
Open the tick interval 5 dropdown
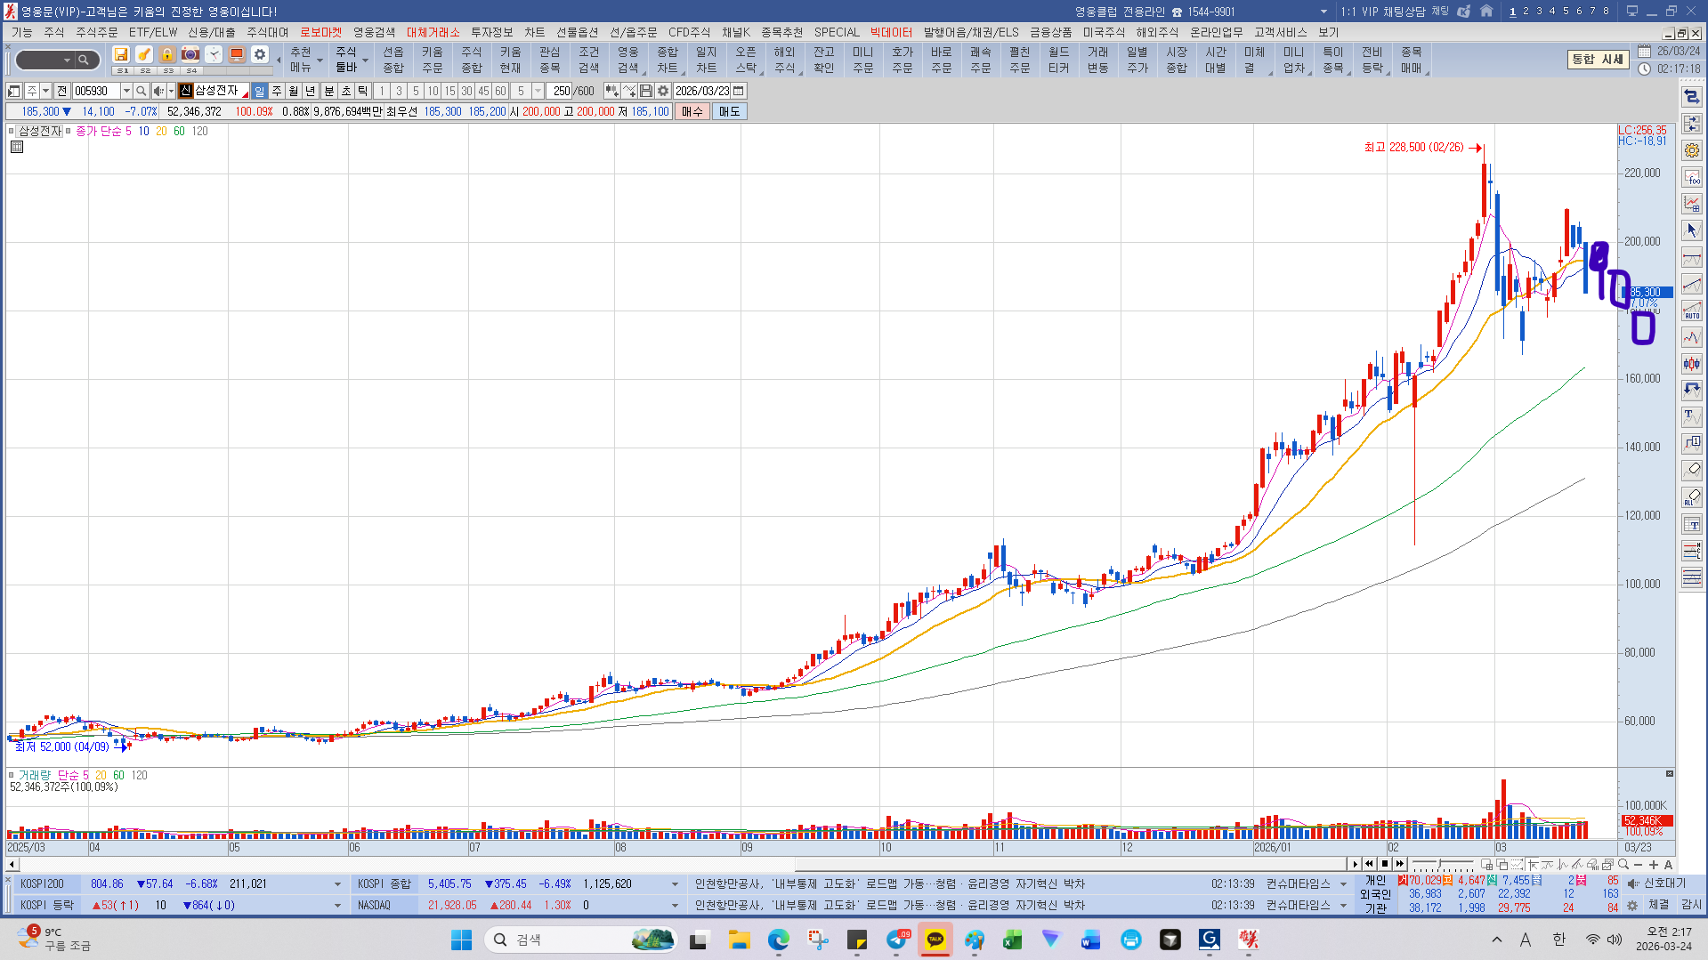pyautogui.click(x=538, y=91)
